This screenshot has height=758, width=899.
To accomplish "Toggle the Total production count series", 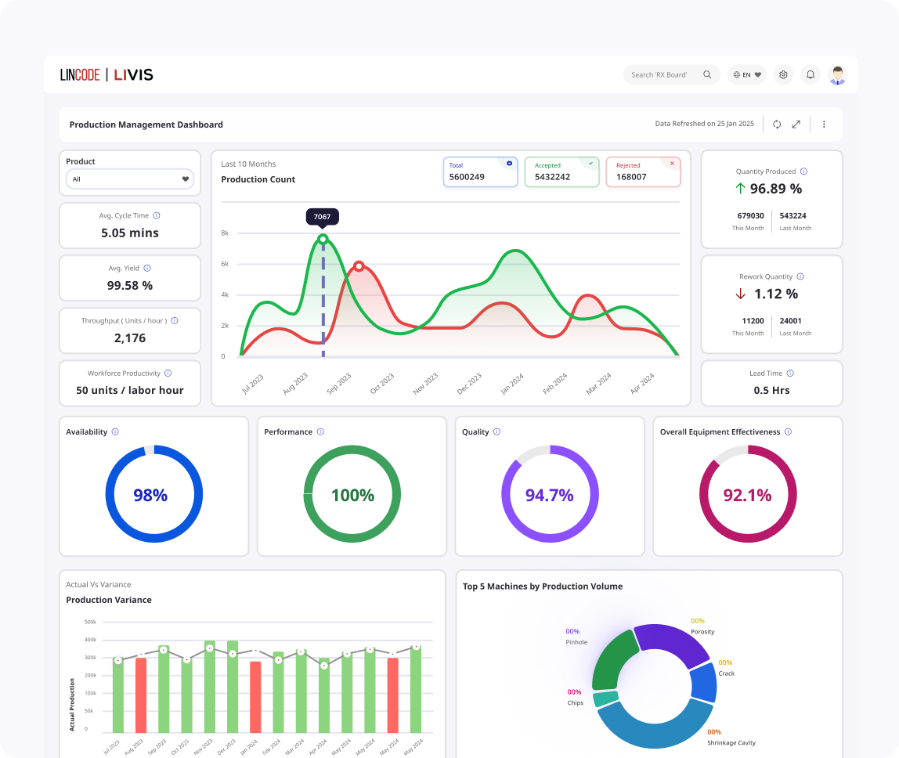I will (480, 172).
